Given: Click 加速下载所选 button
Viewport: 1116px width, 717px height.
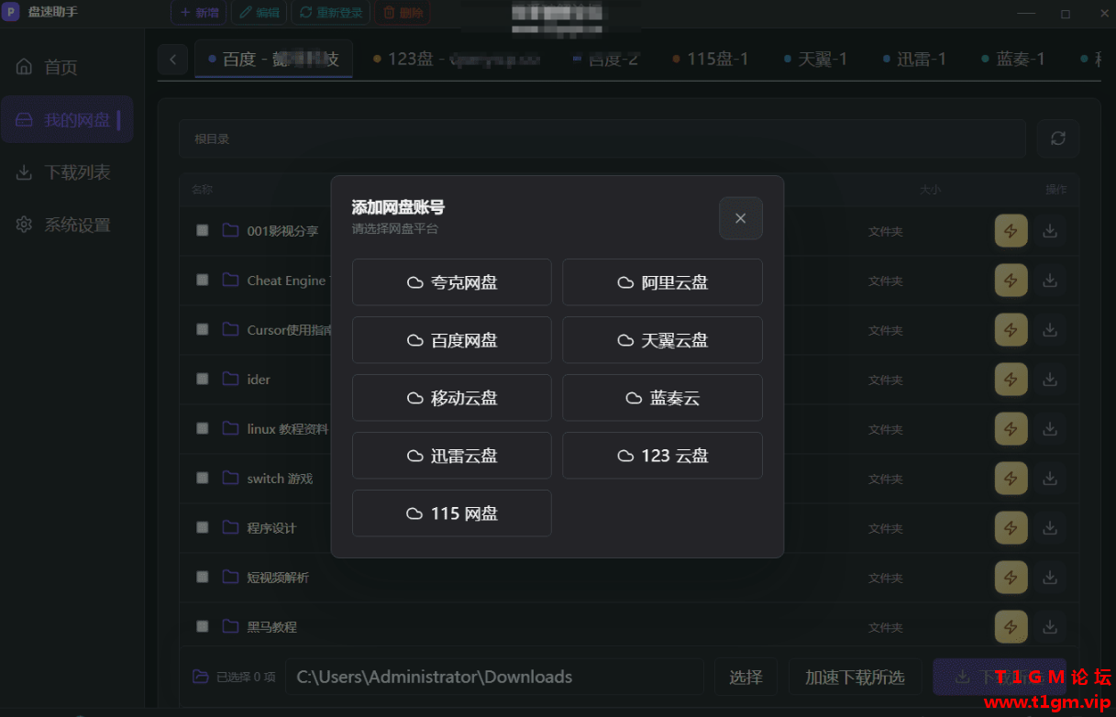Looking at the screenshot, I should pos(855,677).
